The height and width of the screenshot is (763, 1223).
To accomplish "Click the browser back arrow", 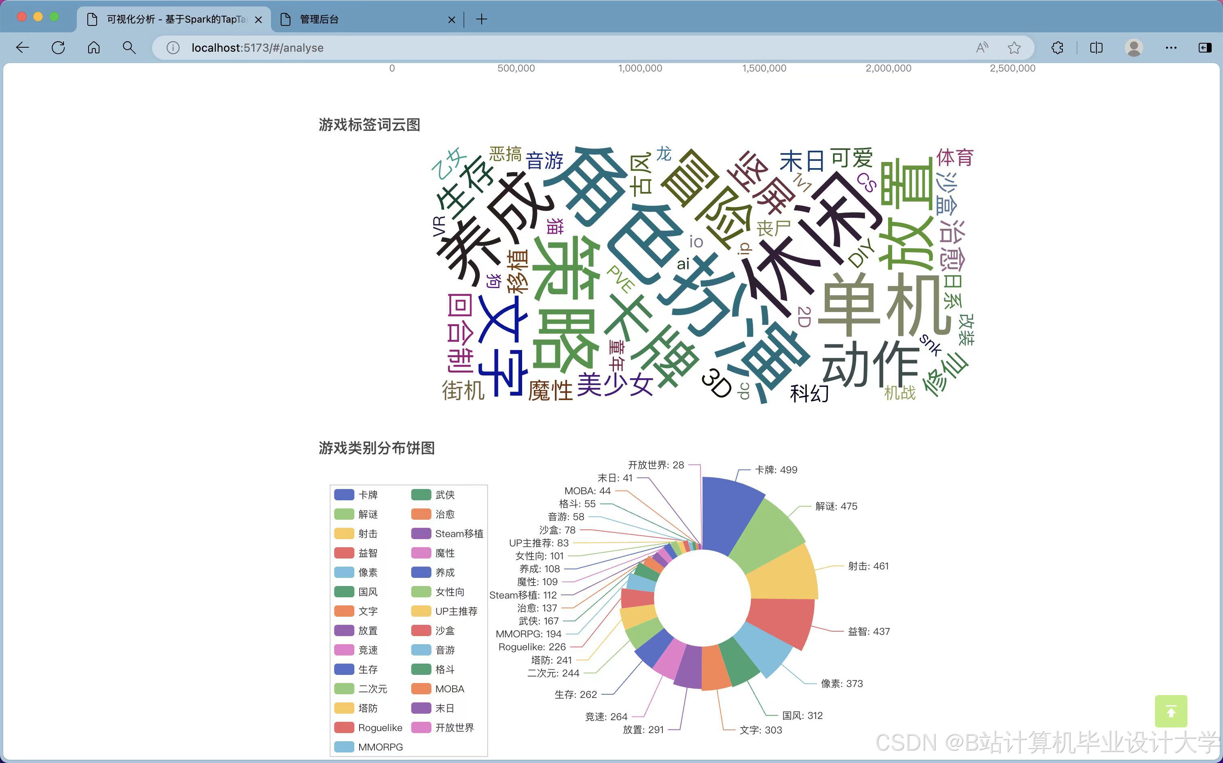I will (23, 48).
